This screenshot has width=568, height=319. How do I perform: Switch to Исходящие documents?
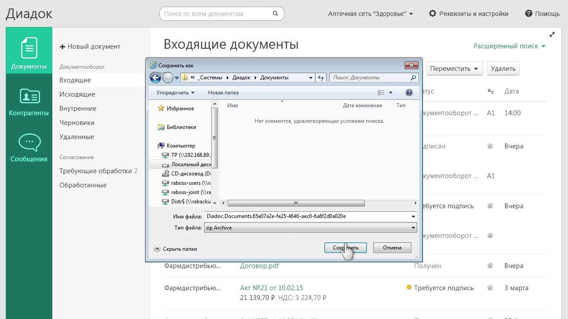tap(77, 94)
